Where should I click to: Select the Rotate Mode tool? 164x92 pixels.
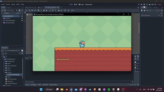point(32,10)
